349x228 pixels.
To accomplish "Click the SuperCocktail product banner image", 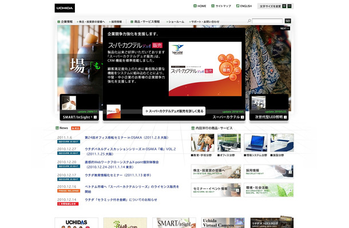I will 205,69.
